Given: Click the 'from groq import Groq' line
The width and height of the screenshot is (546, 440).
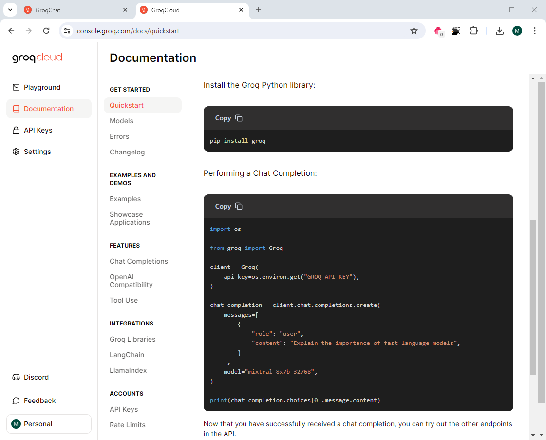Looking at the screenshot, I should click(246, 248).
